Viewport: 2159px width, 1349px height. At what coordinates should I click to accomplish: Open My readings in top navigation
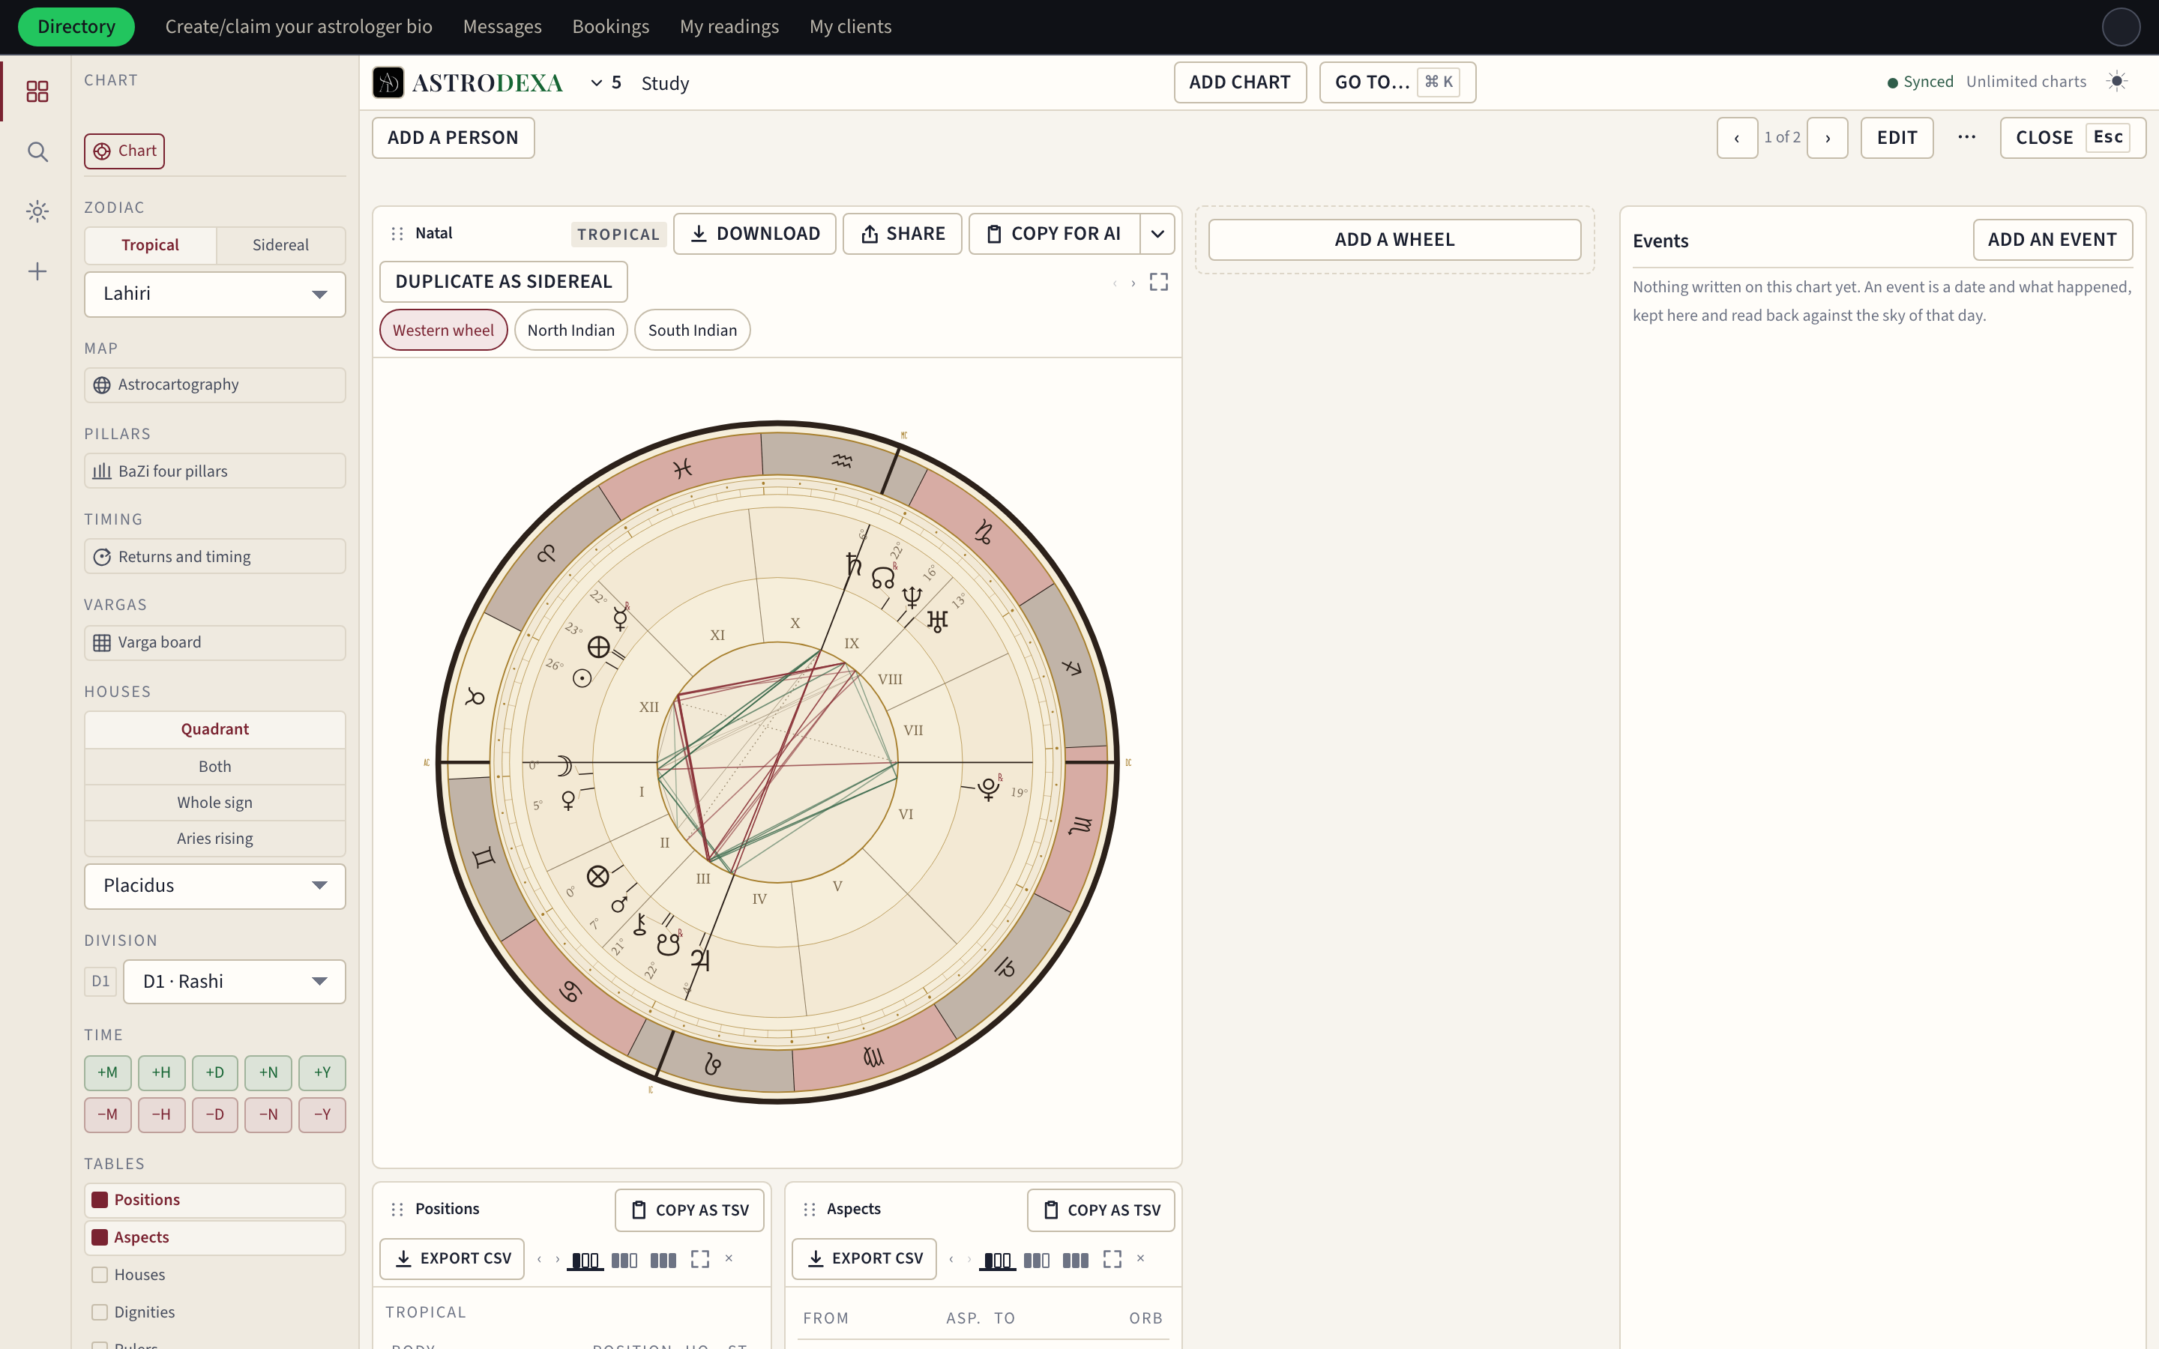click(729, 27)
